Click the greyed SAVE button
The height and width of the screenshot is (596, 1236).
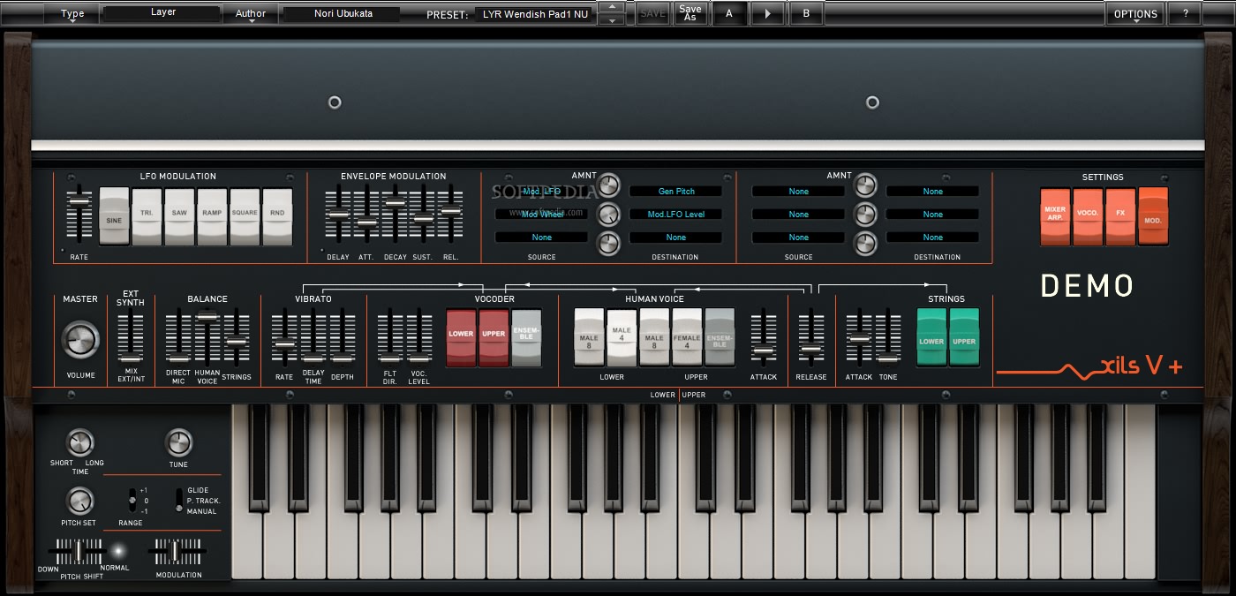652,13
